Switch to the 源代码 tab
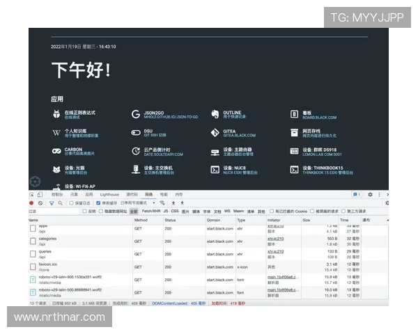Screen dimensions: 418x334 click(132, 195)
